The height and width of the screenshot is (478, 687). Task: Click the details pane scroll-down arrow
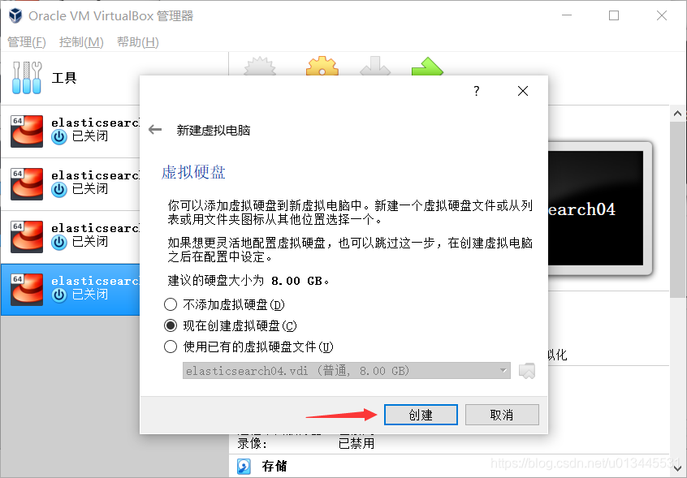click(x=677, y=468)
